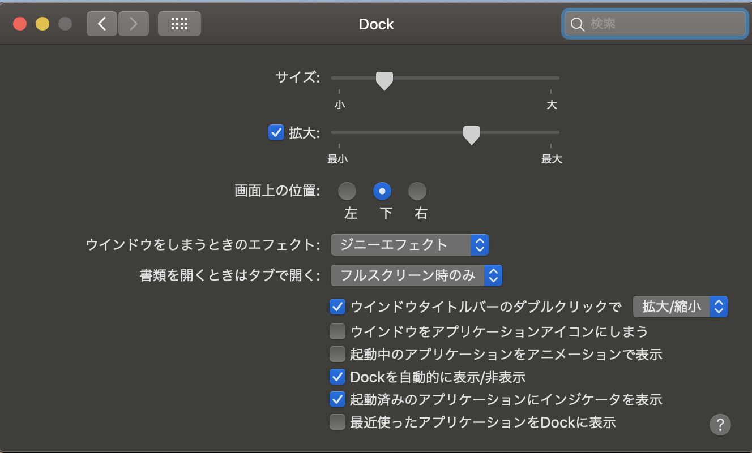Open the ジニーエフェクト minimize effect dropdown
Screen dimensions: 752x453
pyautogui.click(x=409, y=245)
